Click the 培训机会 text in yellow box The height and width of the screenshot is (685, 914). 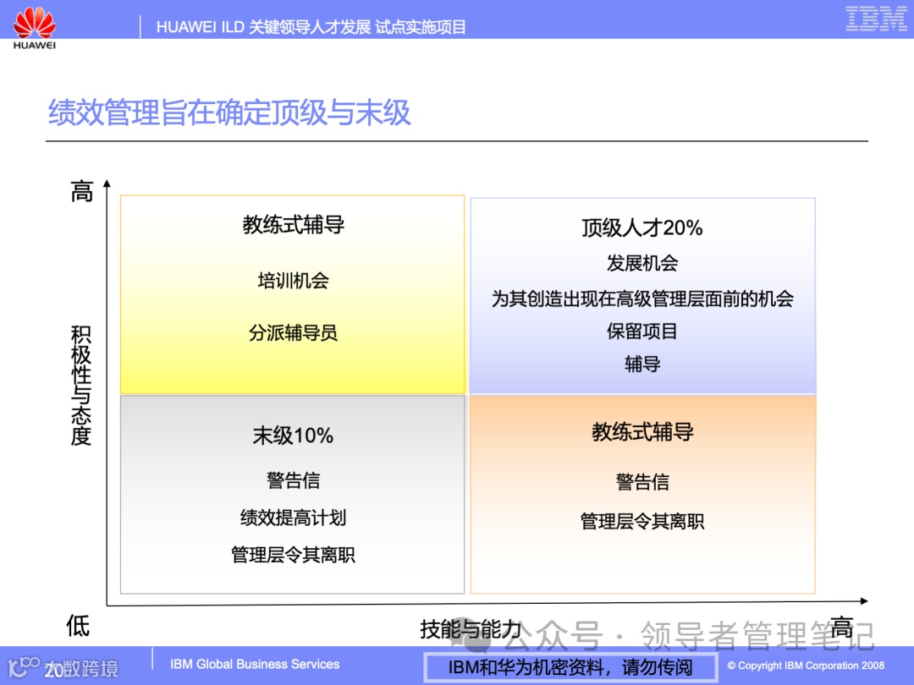coord(292,281)
